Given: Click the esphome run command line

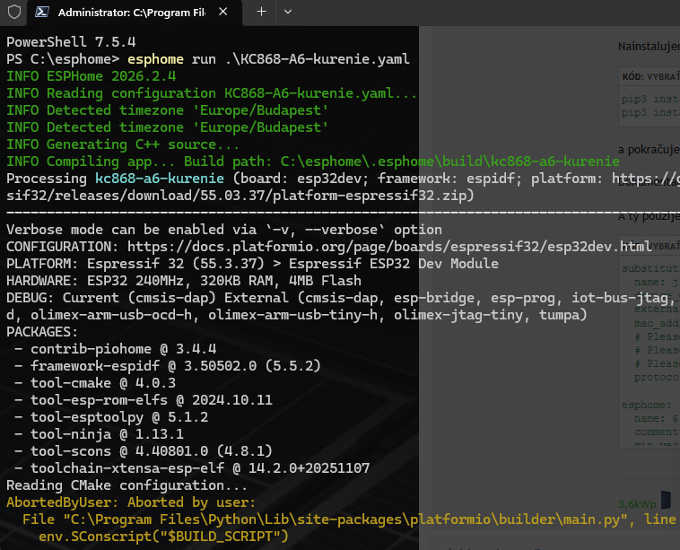Looking at the screenshot, I should coord(268,59).
